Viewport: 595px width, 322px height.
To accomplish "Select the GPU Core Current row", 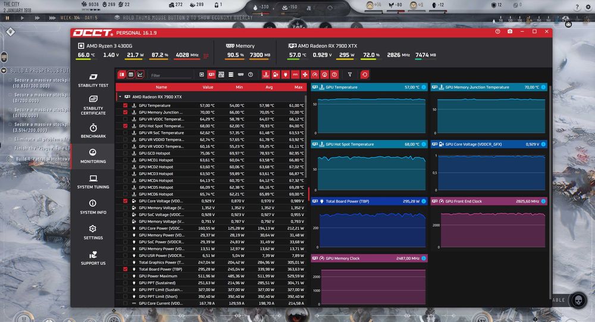I will (211, 304).
